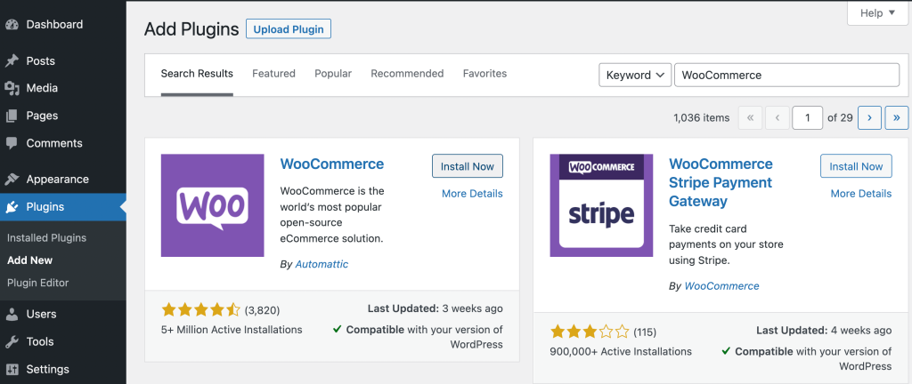The width and height of the screenshot is (912, 384).
Task: Install the WooCommerce plugin now
Action: point(468,166)
